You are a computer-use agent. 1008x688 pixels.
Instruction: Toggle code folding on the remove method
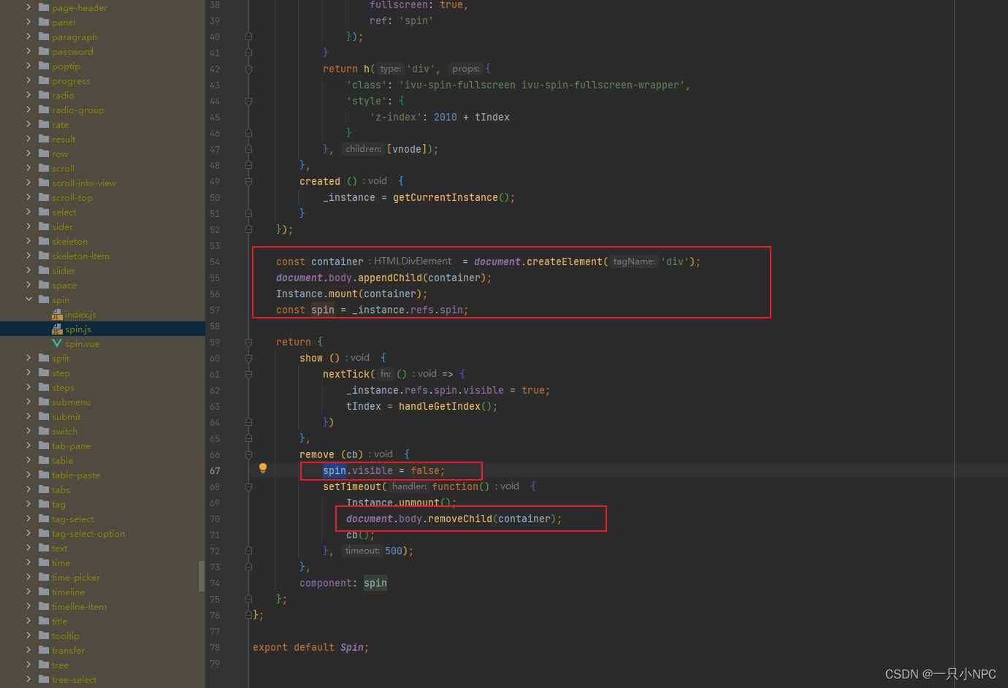pos(248,454)
